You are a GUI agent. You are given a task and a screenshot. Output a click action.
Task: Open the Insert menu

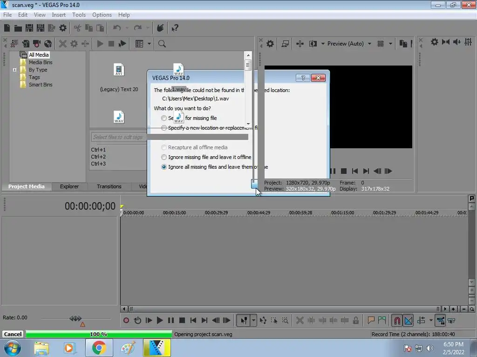tap(59, 15)
